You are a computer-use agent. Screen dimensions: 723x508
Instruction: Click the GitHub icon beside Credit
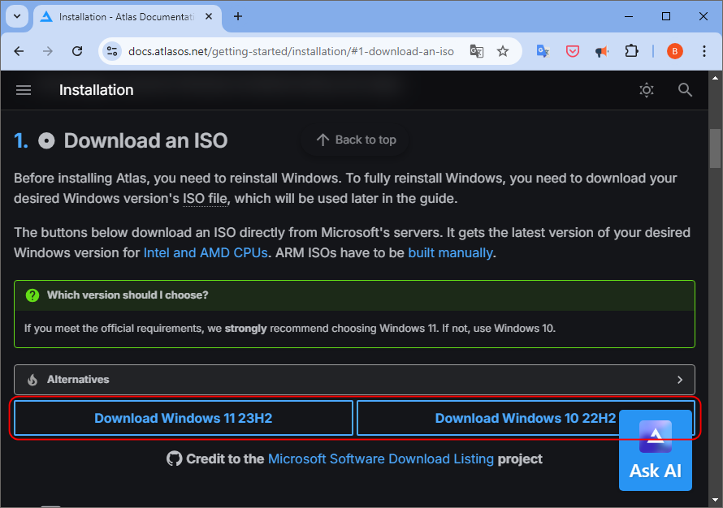tap(175, 458)
